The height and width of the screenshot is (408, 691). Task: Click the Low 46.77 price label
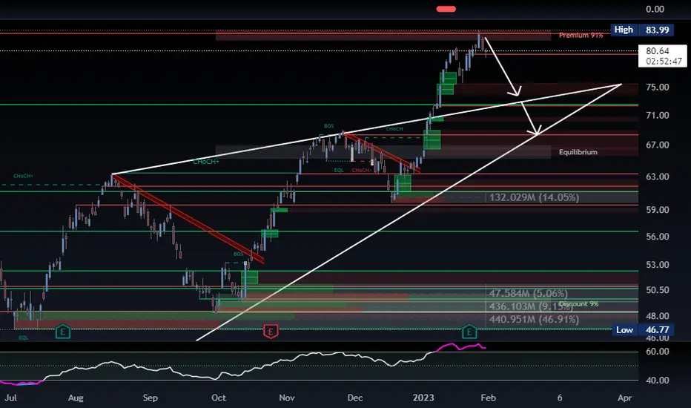coord(644,329)
